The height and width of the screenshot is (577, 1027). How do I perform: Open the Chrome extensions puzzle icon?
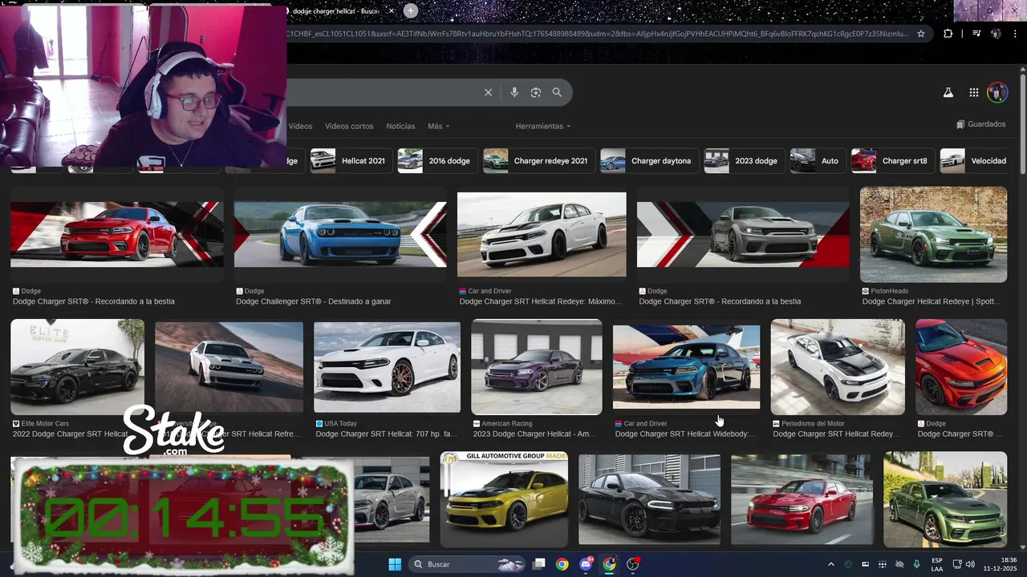(948, 34)
